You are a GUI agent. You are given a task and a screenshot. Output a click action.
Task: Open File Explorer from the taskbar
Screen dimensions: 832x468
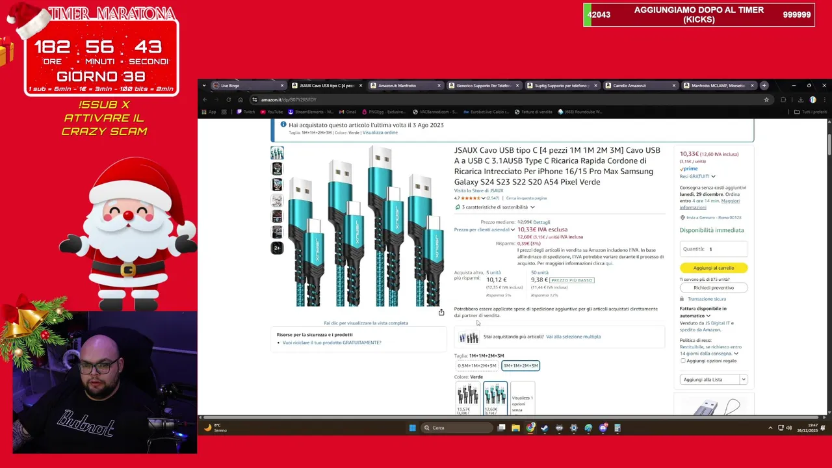point(515,428)
